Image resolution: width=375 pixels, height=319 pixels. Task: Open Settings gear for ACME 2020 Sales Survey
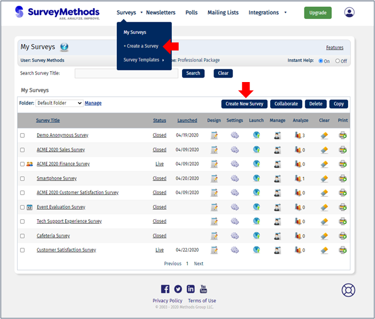[235, 150]
